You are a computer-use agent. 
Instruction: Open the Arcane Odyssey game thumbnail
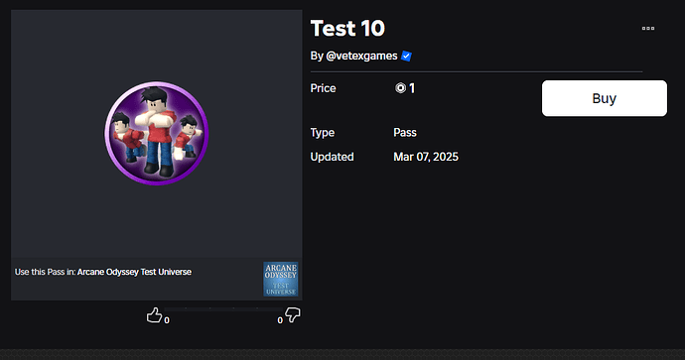281,280
